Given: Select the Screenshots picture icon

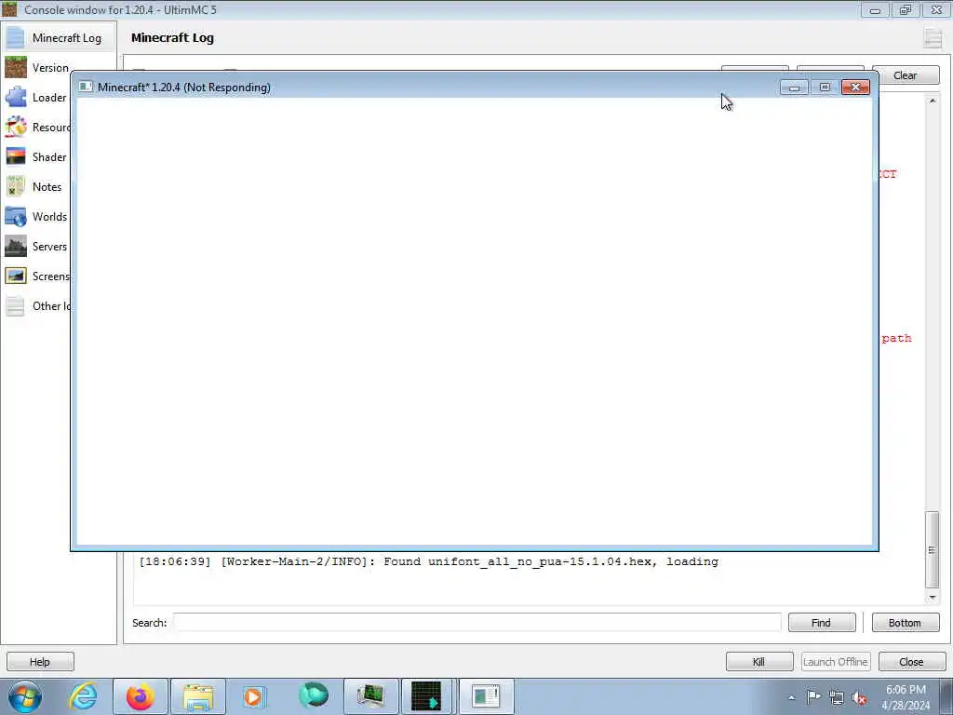Looking at the screenshot, I should click(x=16, y=276).
